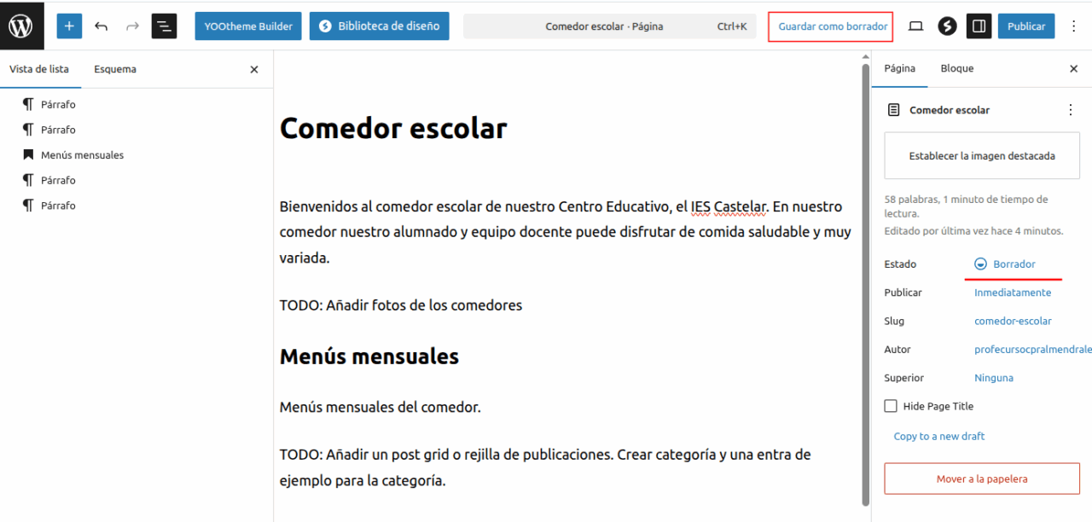Click the WordPress logo button
This screenshot has height=522, width=1092.
[x=21, y=26]
